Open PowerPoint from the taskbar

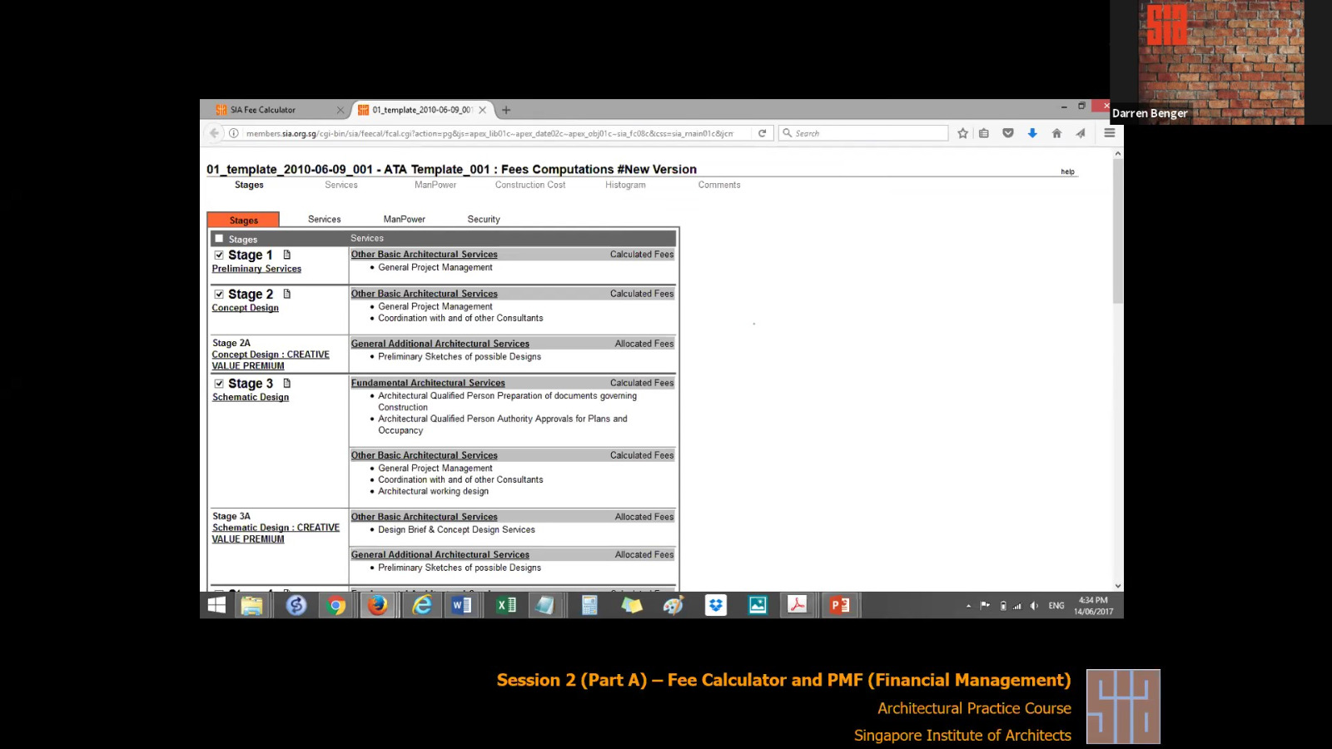[840, 605]
